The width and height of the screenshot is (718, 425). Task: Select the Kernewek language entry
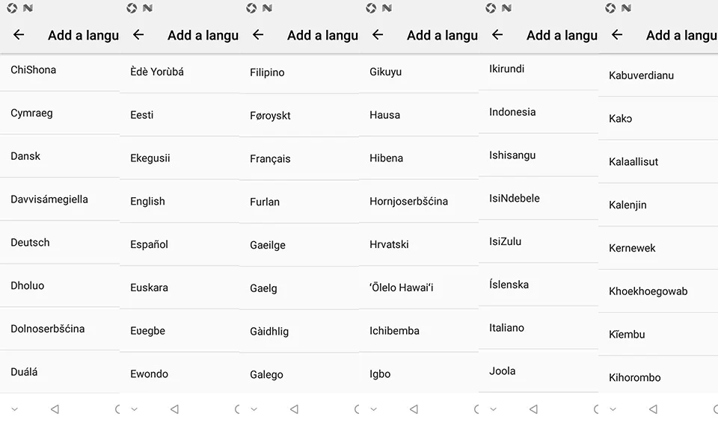658,248
